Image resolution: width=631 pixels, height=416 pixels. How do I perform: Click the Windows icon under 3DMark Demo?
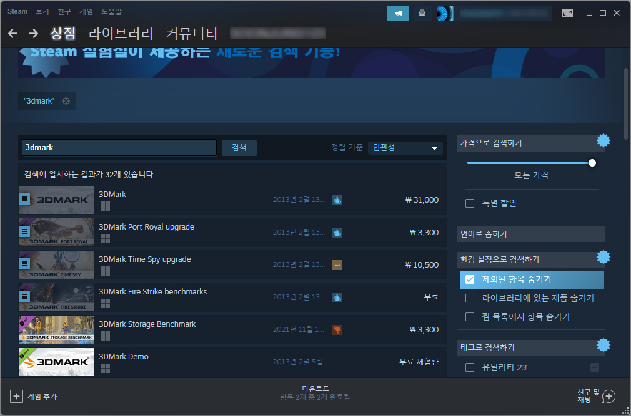(x=105, y=369)
